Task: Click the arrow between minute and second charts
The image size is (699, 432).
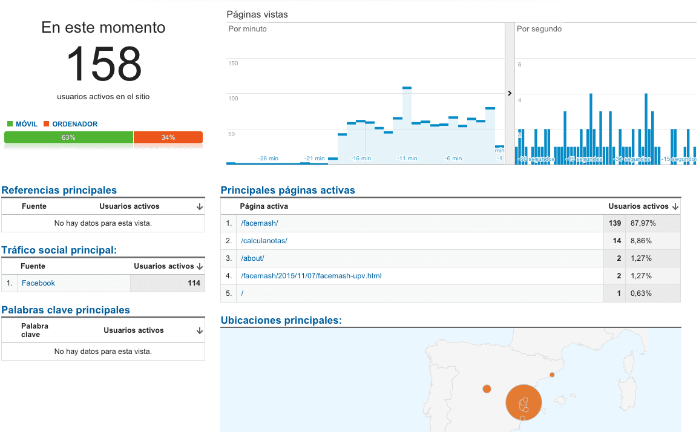Action: (510, 93)
